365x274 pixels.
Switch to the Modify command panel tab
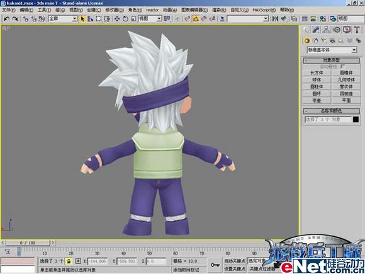(x=316, y=30)
